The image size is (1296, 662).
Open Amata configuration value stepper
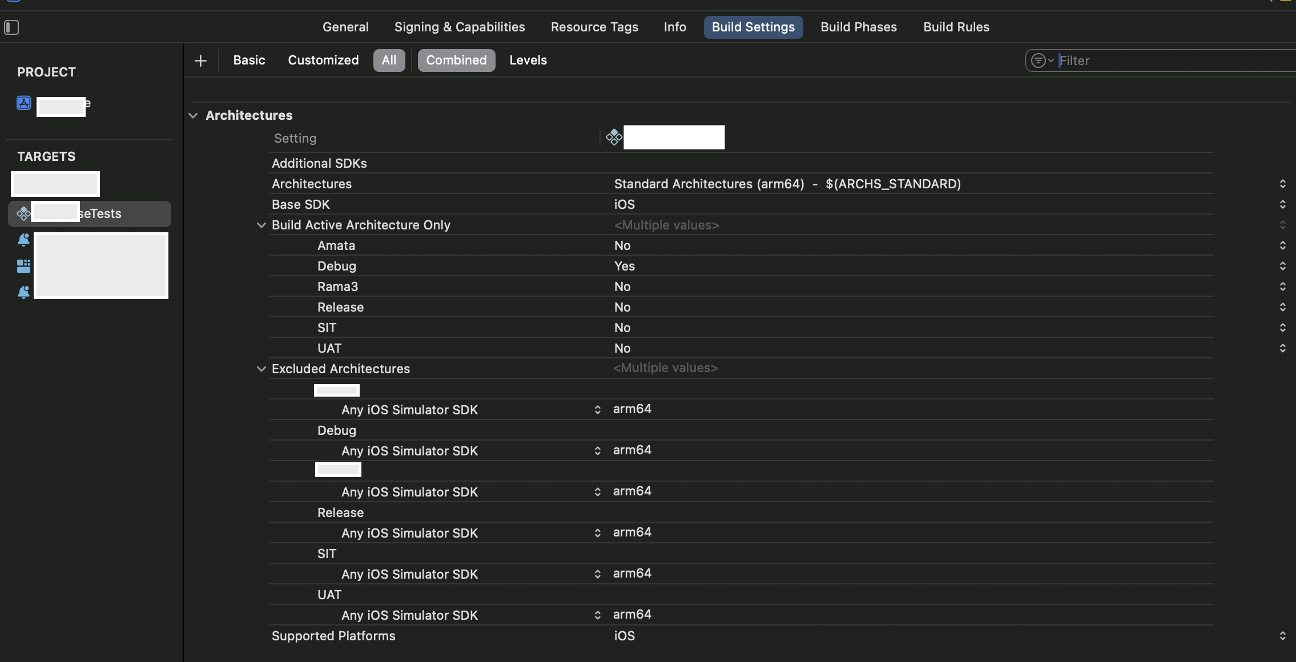tap(1282, 245)
